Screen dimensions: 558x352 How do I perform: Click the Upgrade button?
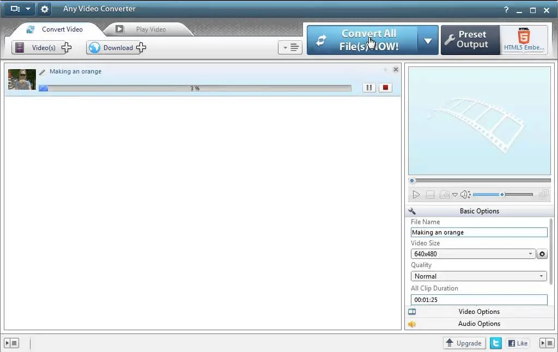click(464, 343)
